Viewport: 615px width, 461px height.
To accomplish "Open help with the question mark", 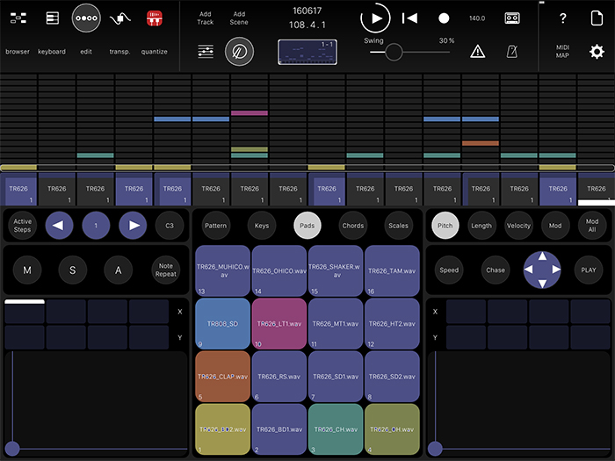I will point(563,18).
